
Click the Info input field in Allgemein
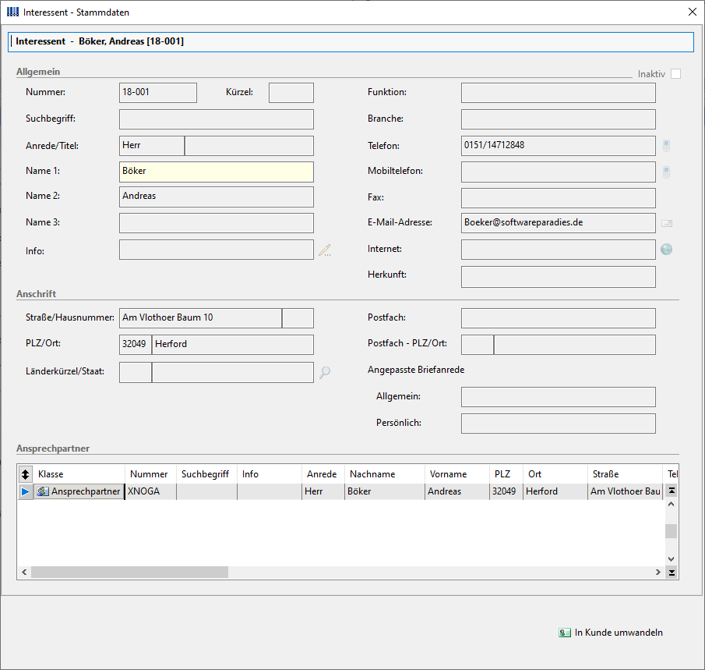click(217, 250)
